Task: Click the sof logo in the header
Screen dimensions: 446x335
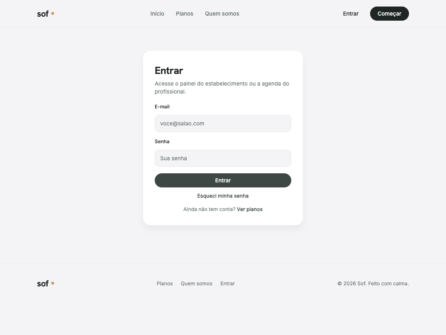Action: pos(46,14)
